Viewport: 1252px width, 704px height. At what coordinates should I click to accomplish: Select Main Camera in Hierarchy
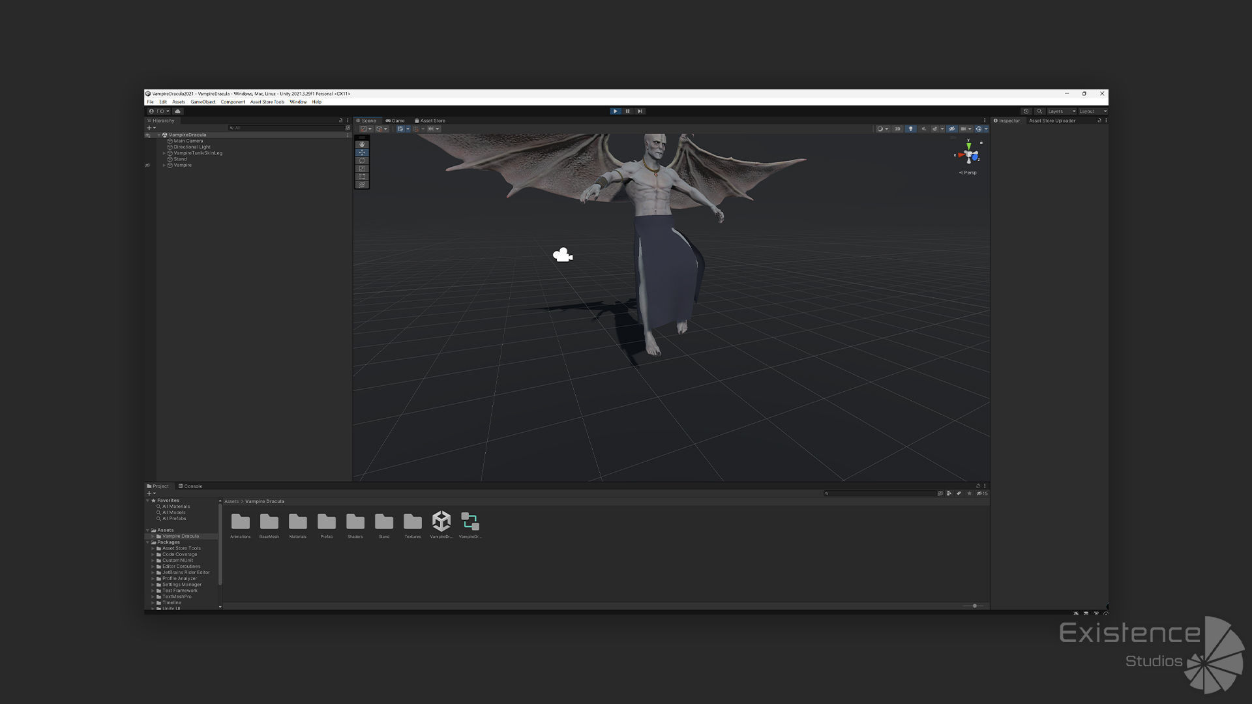point(188,141)
